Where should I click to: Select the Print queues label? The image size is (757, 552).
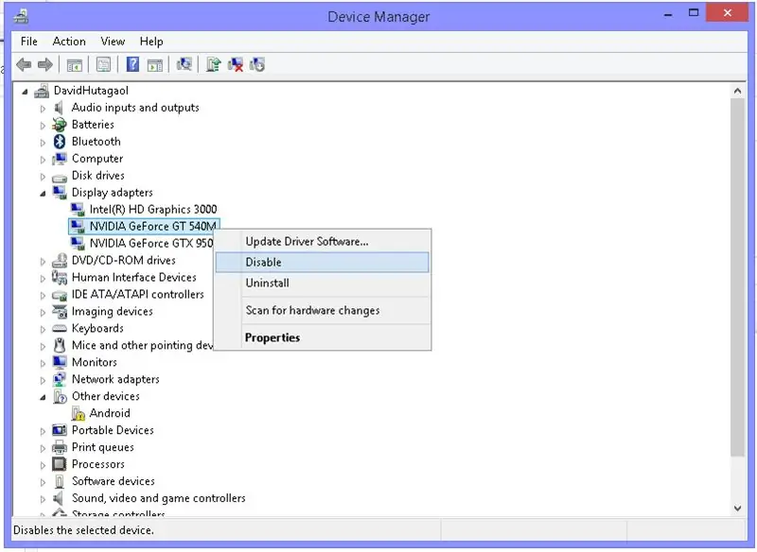(102, 447)
